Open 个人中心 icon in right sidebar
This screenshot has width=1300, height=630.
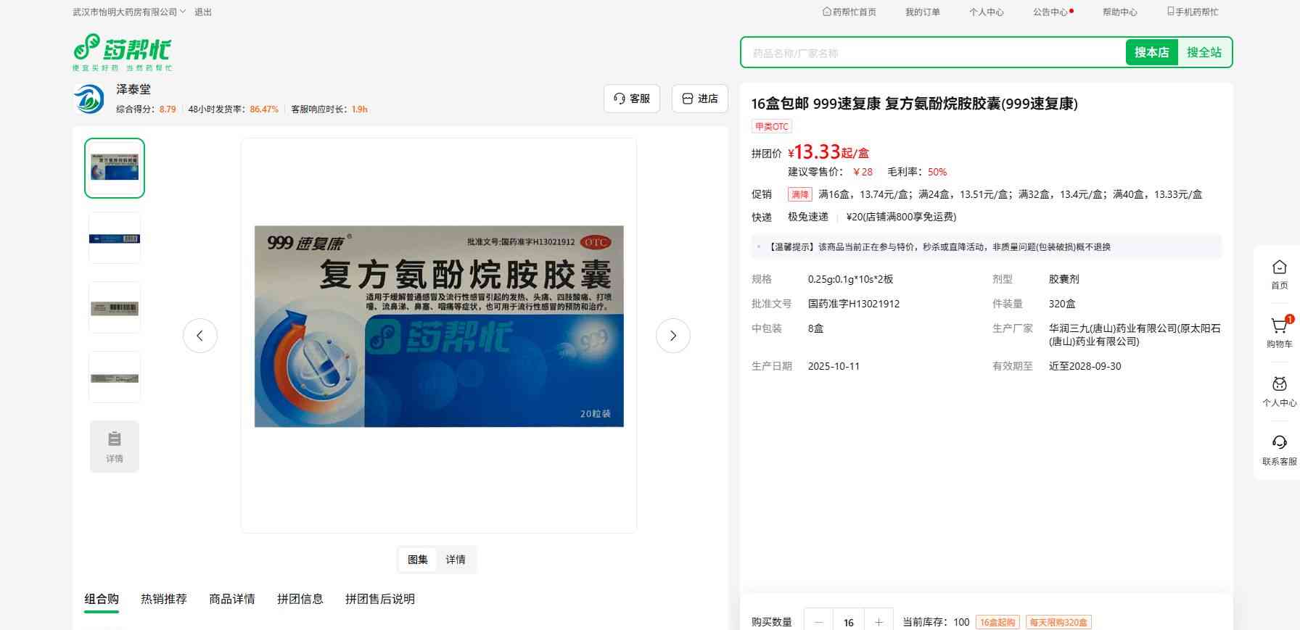point(1279,385)
